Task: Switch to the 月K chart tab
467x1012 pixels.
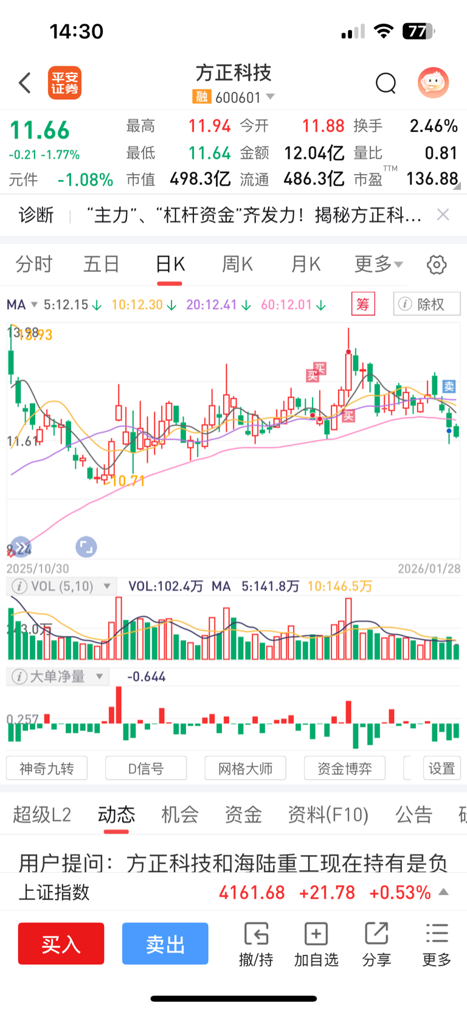Action: 305,264
